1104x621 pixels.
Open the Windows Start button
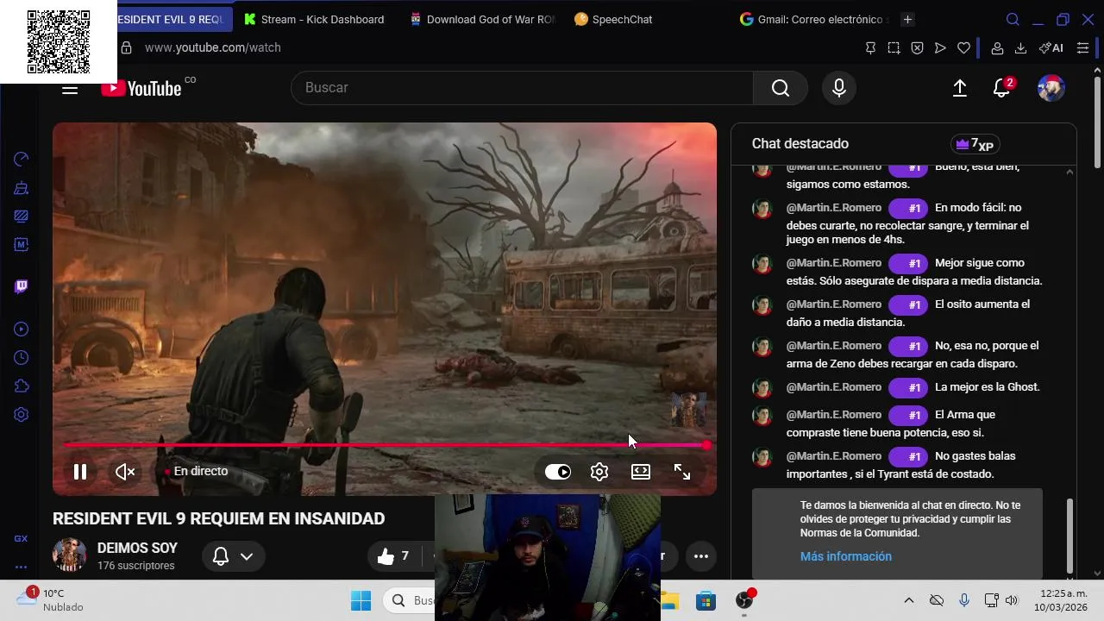pos(361,600)
